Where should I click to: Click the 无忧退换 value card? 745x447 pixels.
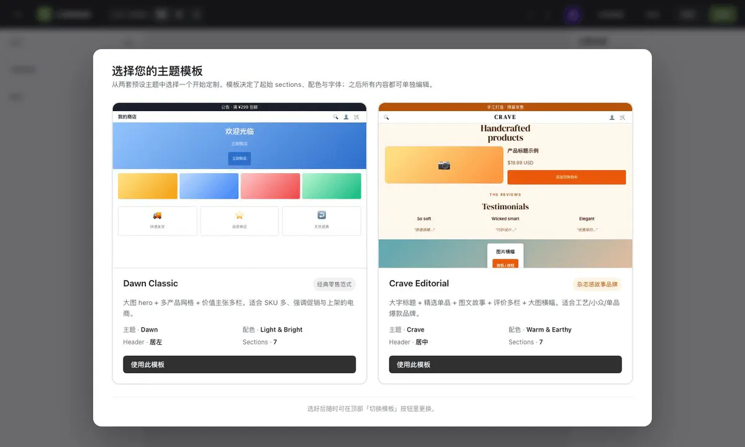[322, 221]
